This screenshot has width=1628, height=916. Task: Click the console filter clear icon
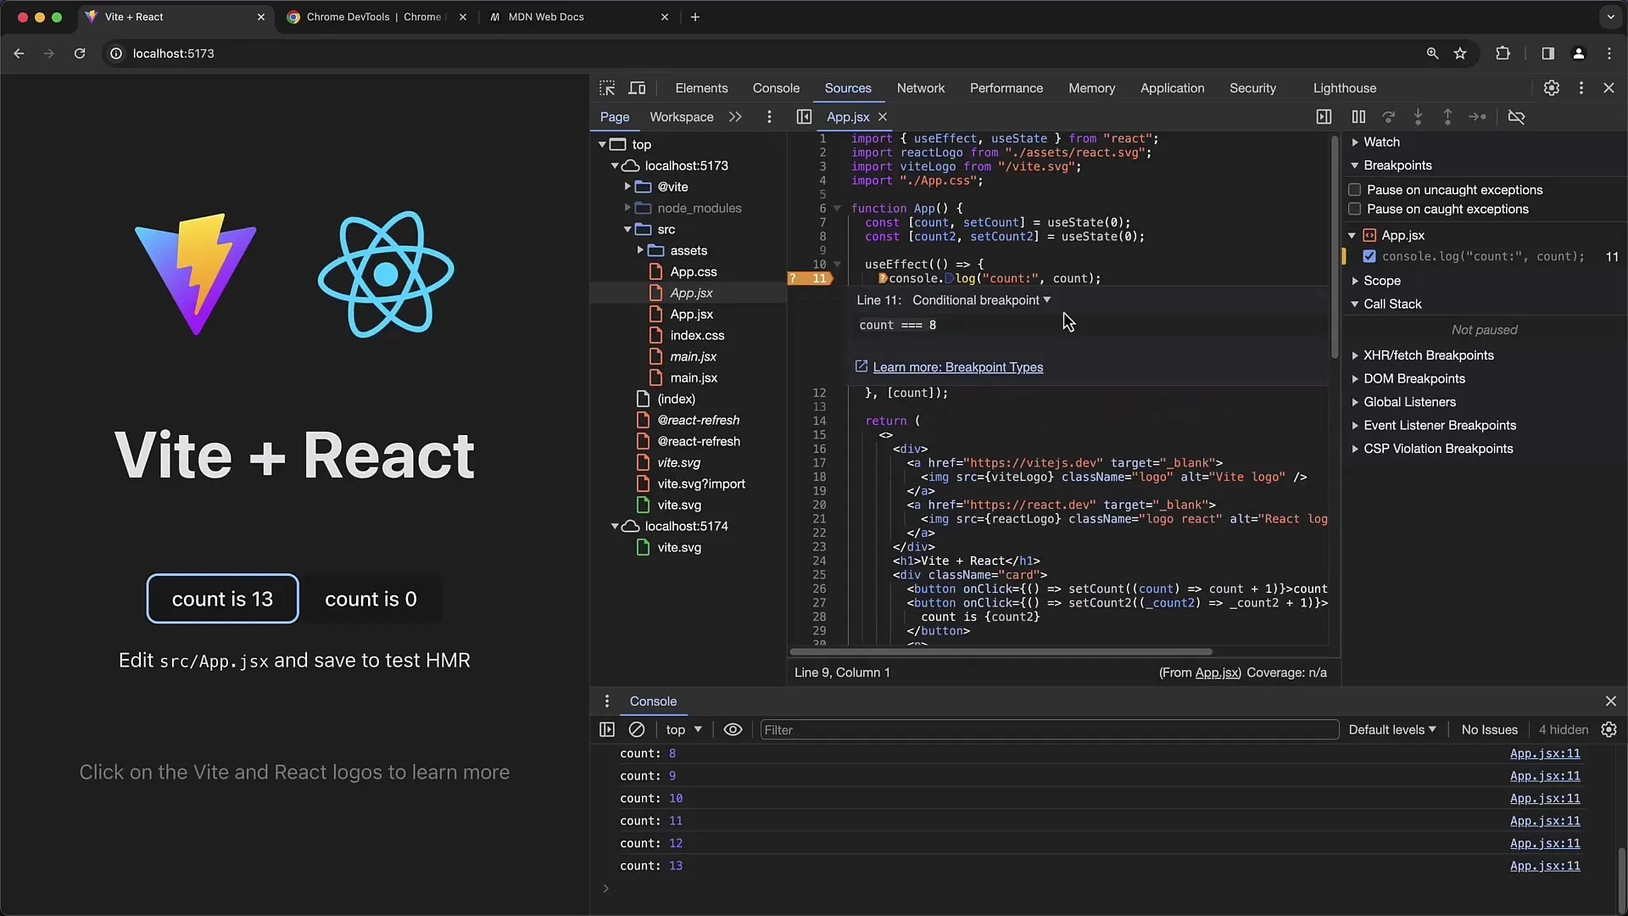pyautogui.click(x=636, y=729)
